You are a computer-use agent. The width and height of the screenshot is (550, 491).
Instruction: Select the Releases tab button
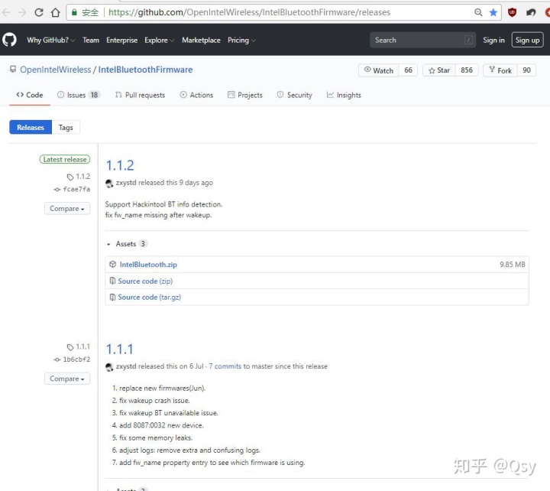(x=31, y=127)
